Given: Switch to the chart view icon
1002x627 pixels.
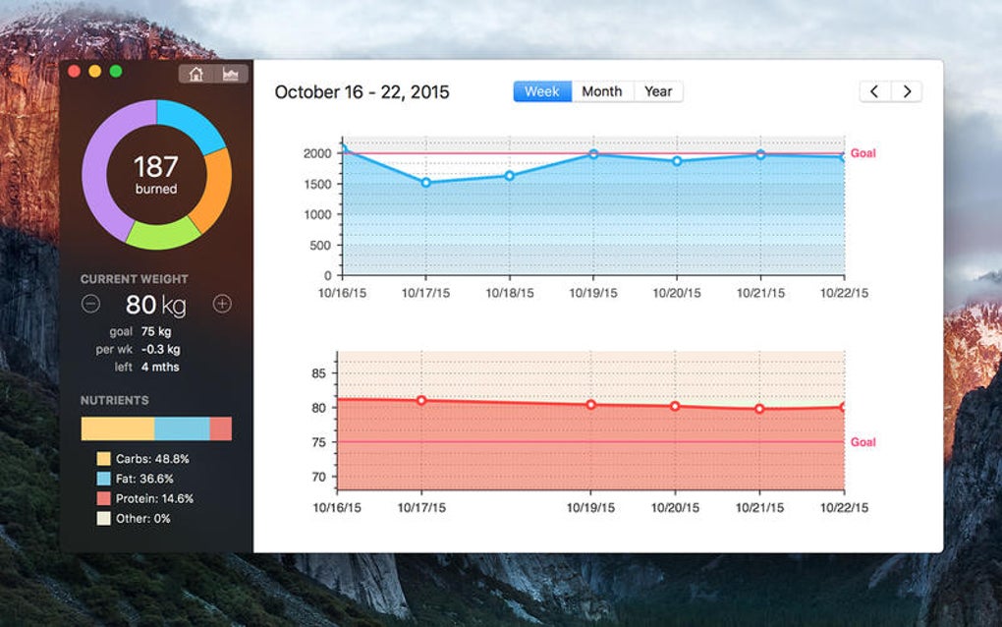Looking at the screenshot, I should [x=231, y=74].
